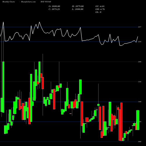Image resolution: width=146 pixels, height=146 pixels.
Task: Click the 1000 price axis label
Action: click(x=140, y=142)
